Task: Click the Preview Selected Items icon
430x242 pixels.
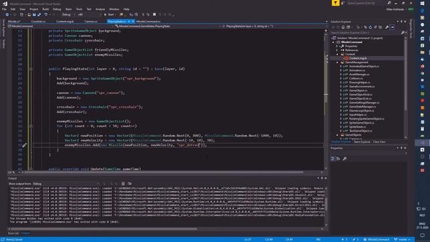Action: (x=392, y=27)
